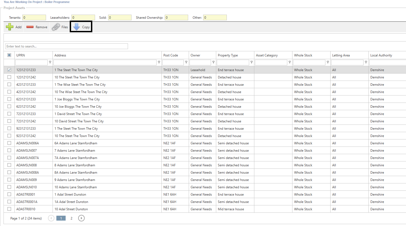The height and width of the screenshot is (226, 406).
Task: Click previous page arrow in pager
Action: [51, 218]
